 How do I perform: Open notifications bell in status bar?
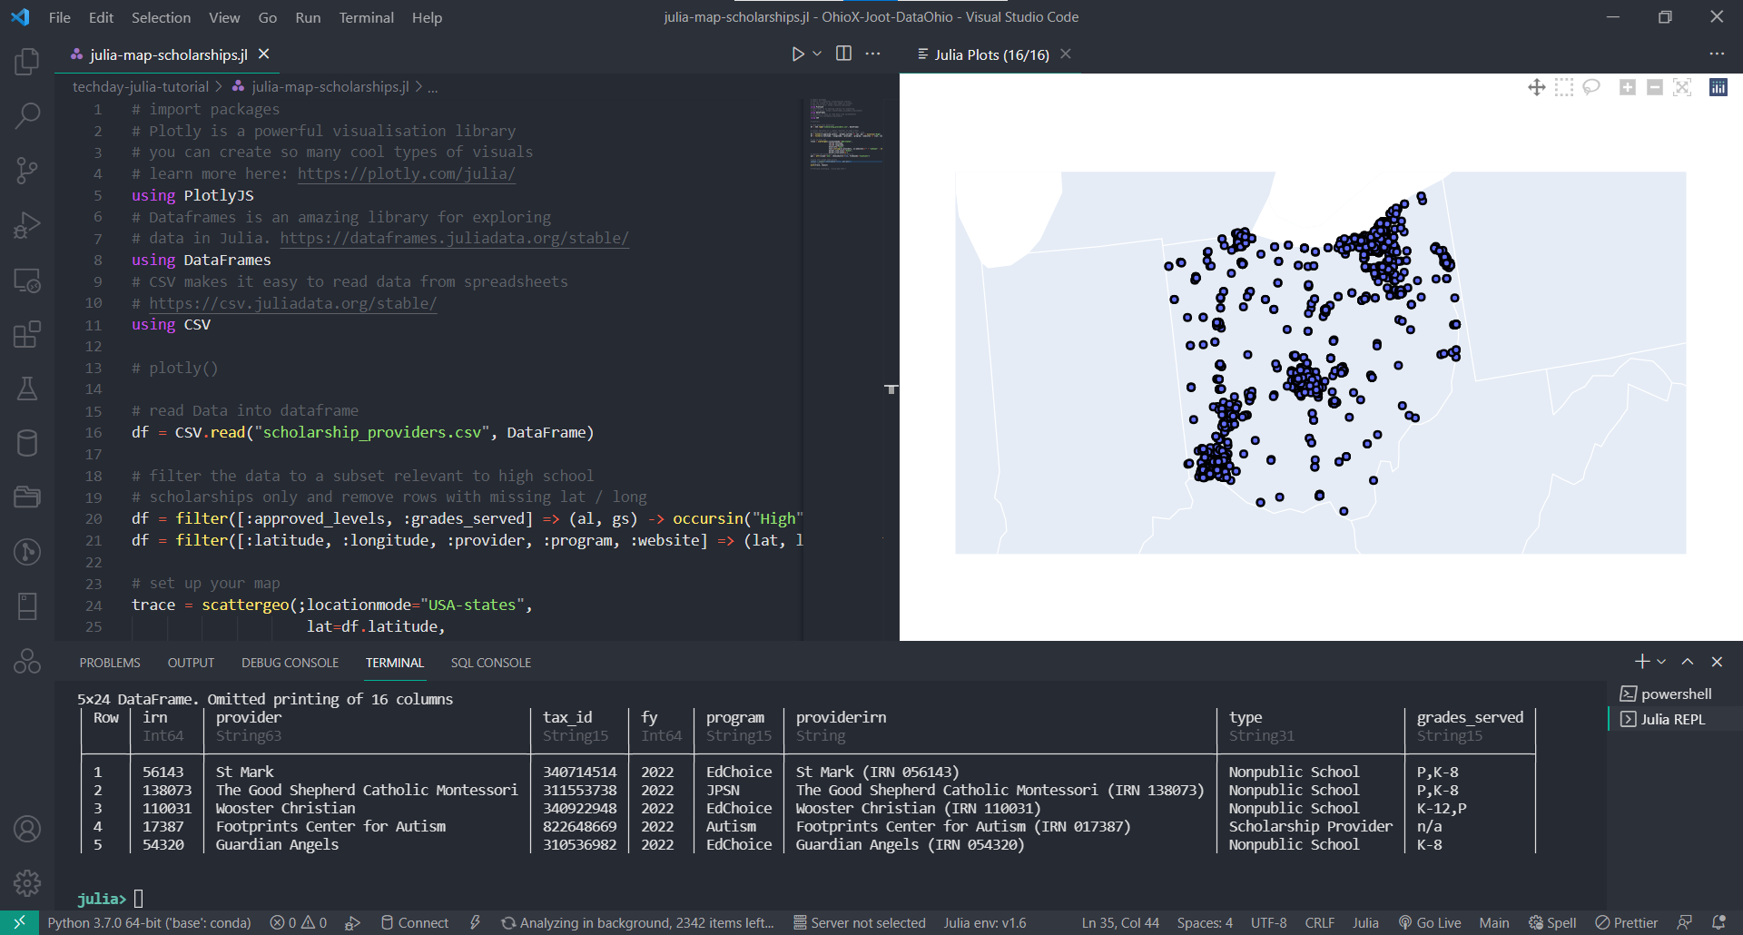click(1718, 922)
